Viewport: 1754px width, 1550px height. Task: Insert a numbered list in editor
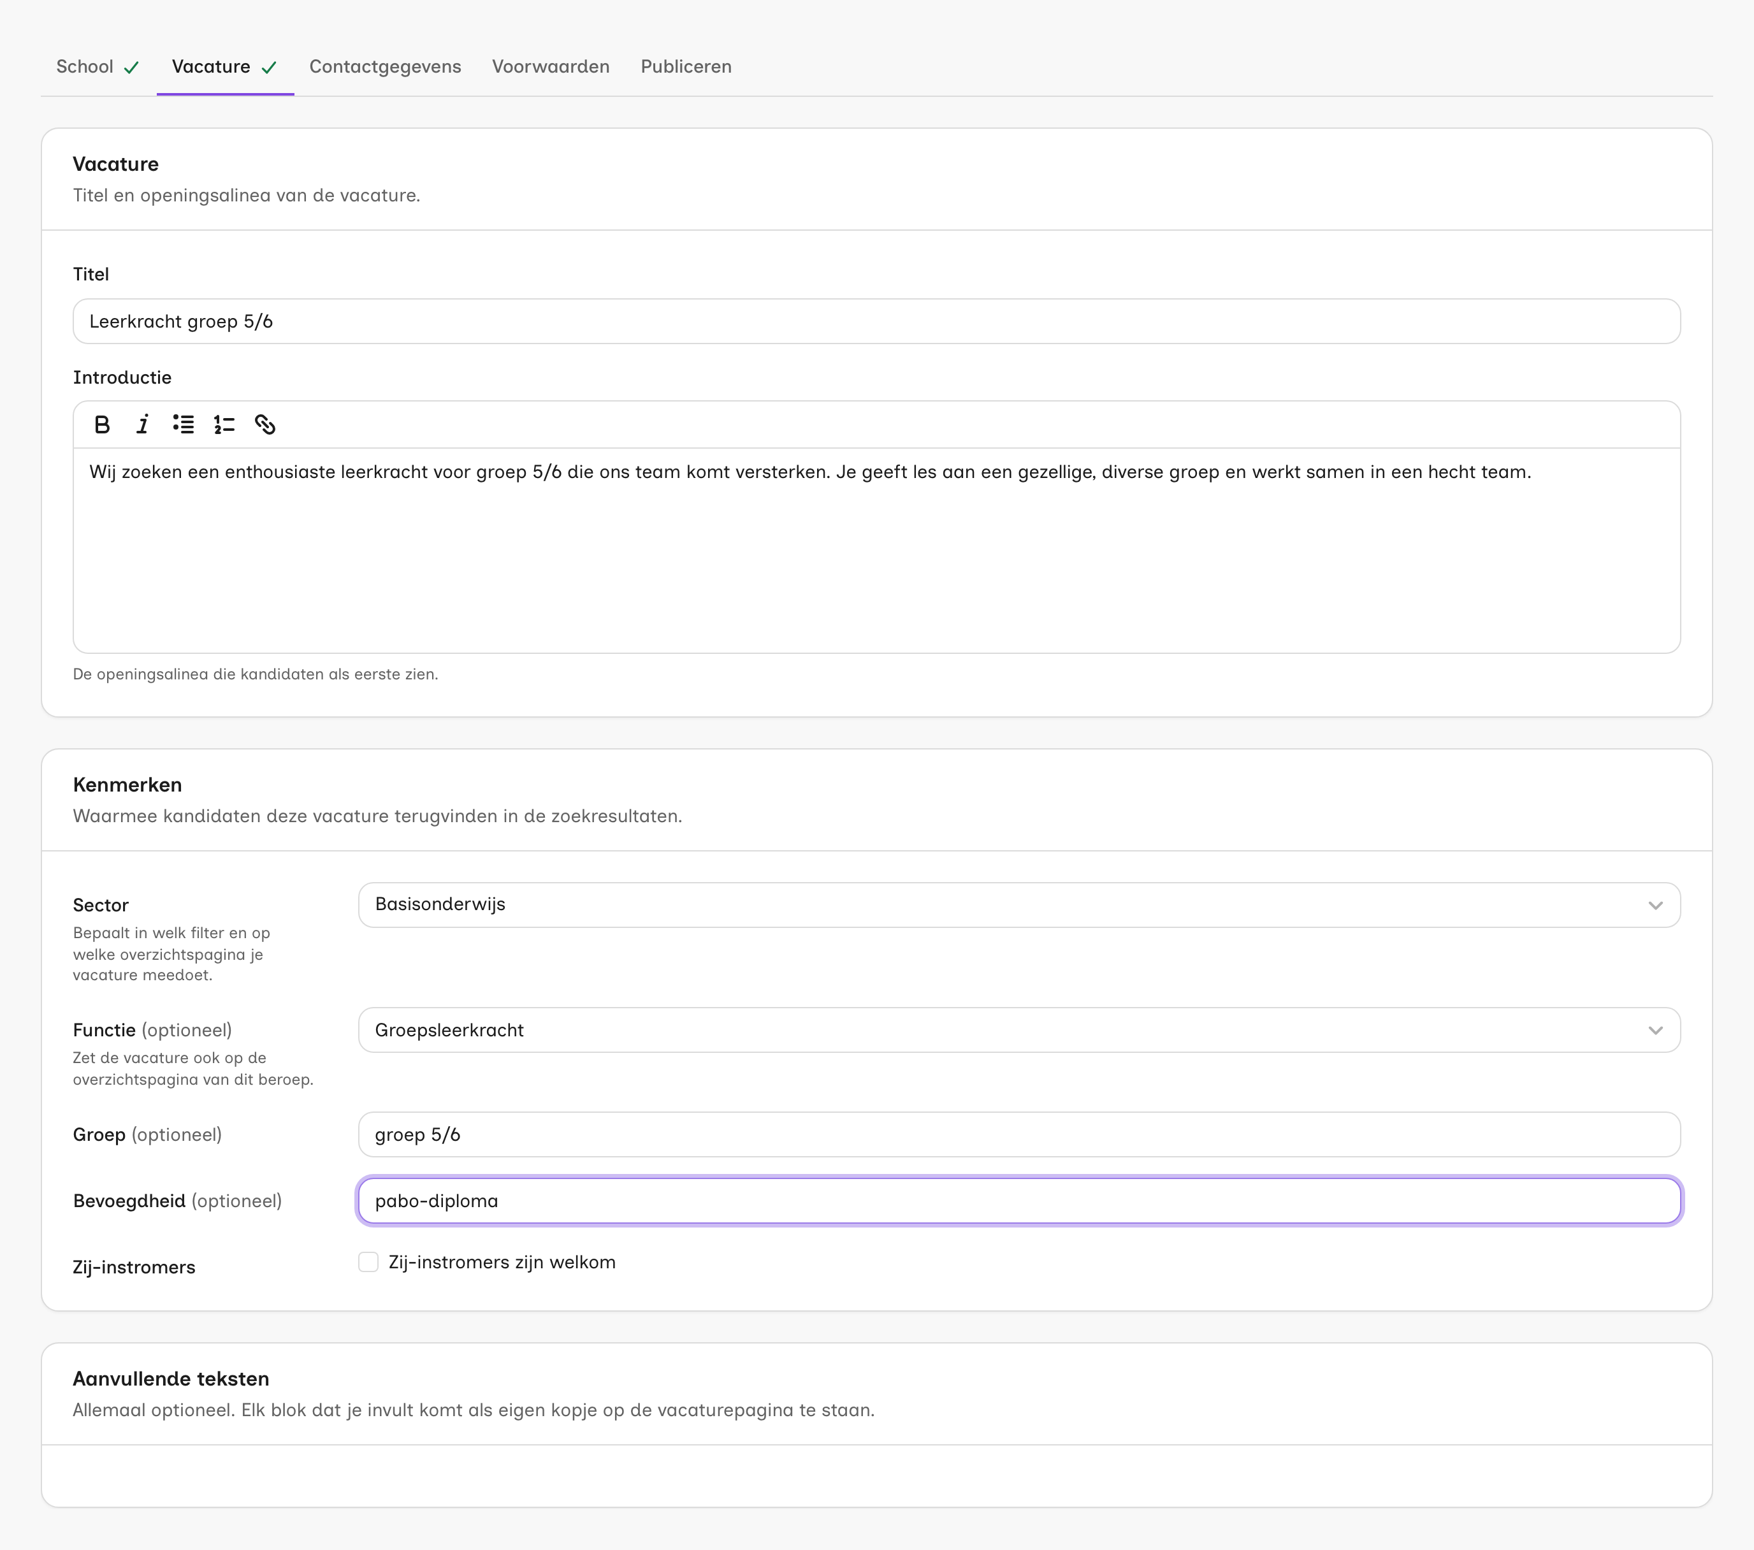coord(224,425)
